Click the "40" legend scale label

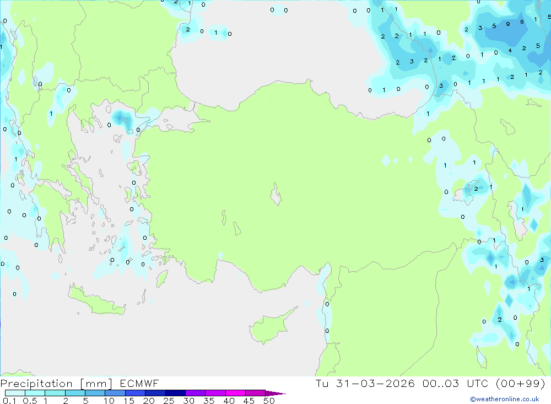click(229, 401)
